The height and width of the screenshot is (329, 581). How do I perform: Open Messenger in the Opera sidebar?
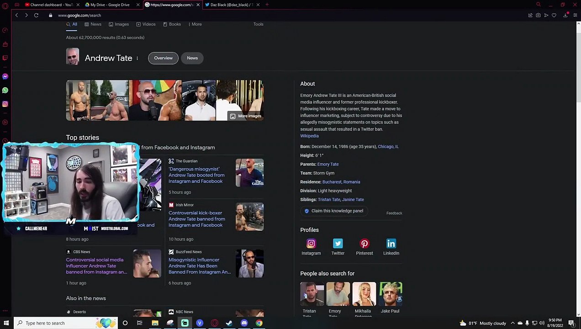(5, 76)
